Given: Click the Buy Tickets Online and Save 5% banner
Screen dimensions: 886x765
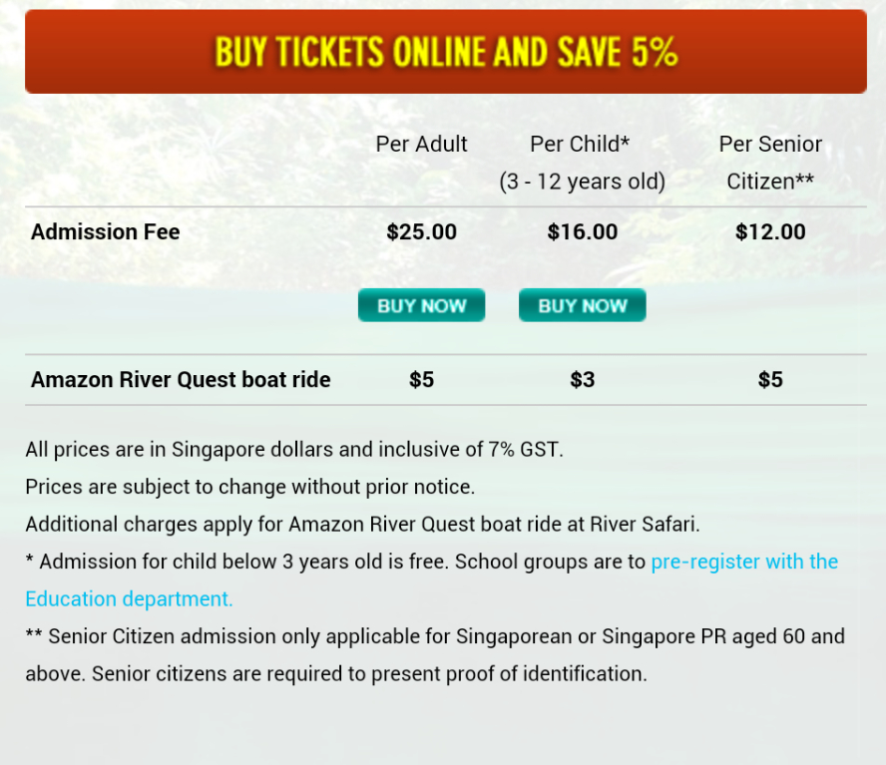Looking at the screenshot, I should [x=445, y=52].
